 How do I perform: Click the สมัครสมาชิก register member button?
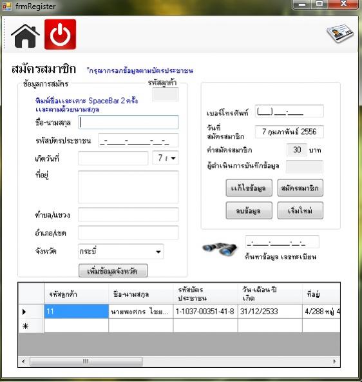pyautogui.click(x=300, y=188)
